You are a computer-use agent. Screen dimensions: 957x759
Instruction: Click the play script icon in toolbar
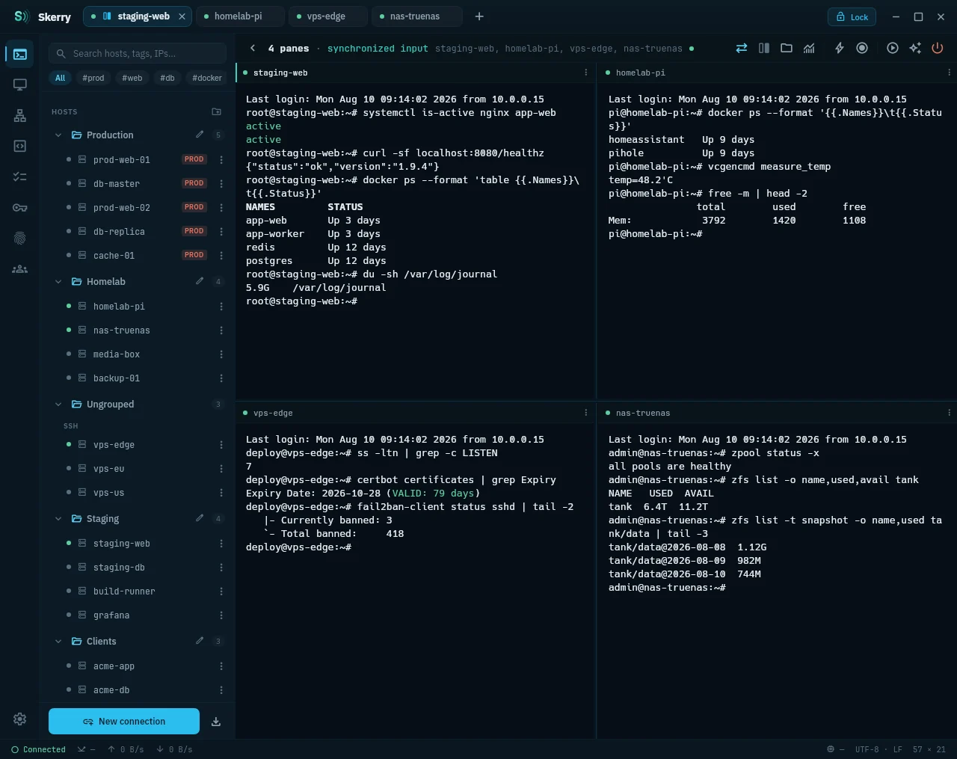[x=892, y=48]
